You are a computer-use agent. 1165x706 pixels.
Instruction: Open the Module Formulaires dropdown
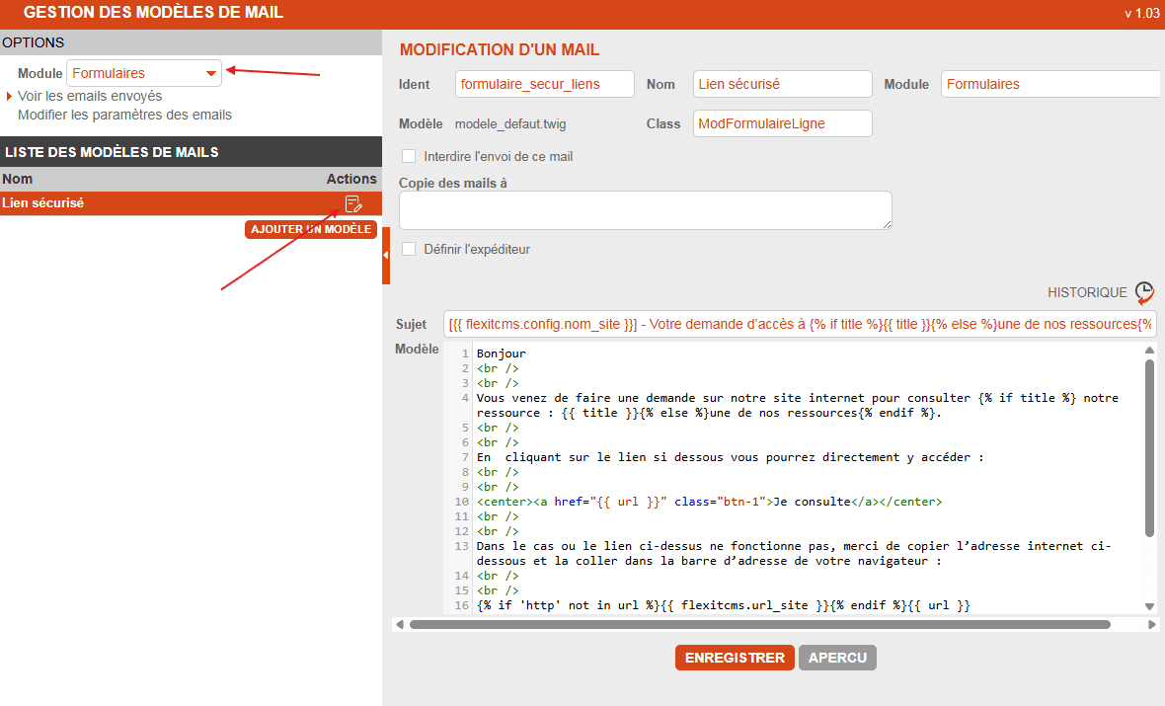(144, 73)
